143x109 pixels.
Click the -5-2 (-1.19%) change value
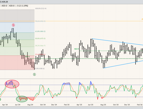[x=21, y=6]
